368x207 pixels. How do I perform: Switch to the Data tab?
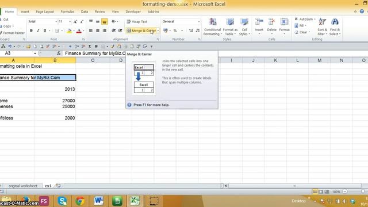(x=85, y=11)
